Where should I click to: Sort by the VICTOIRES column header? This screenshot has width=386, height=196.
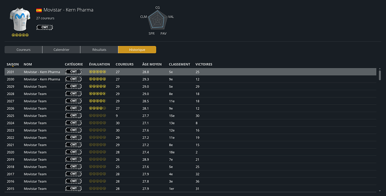204,64
